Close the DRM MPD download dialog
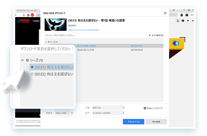 coord(165,13)
